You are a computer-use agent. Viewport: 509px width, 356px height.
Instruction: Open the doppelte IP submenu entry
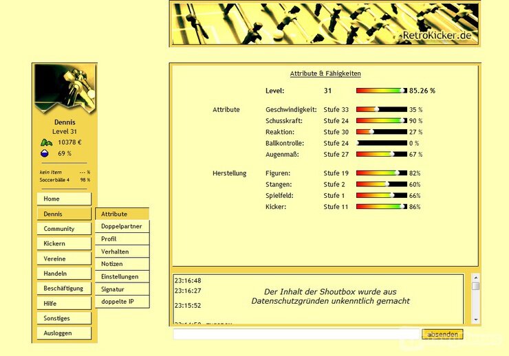tap(122, 302)
